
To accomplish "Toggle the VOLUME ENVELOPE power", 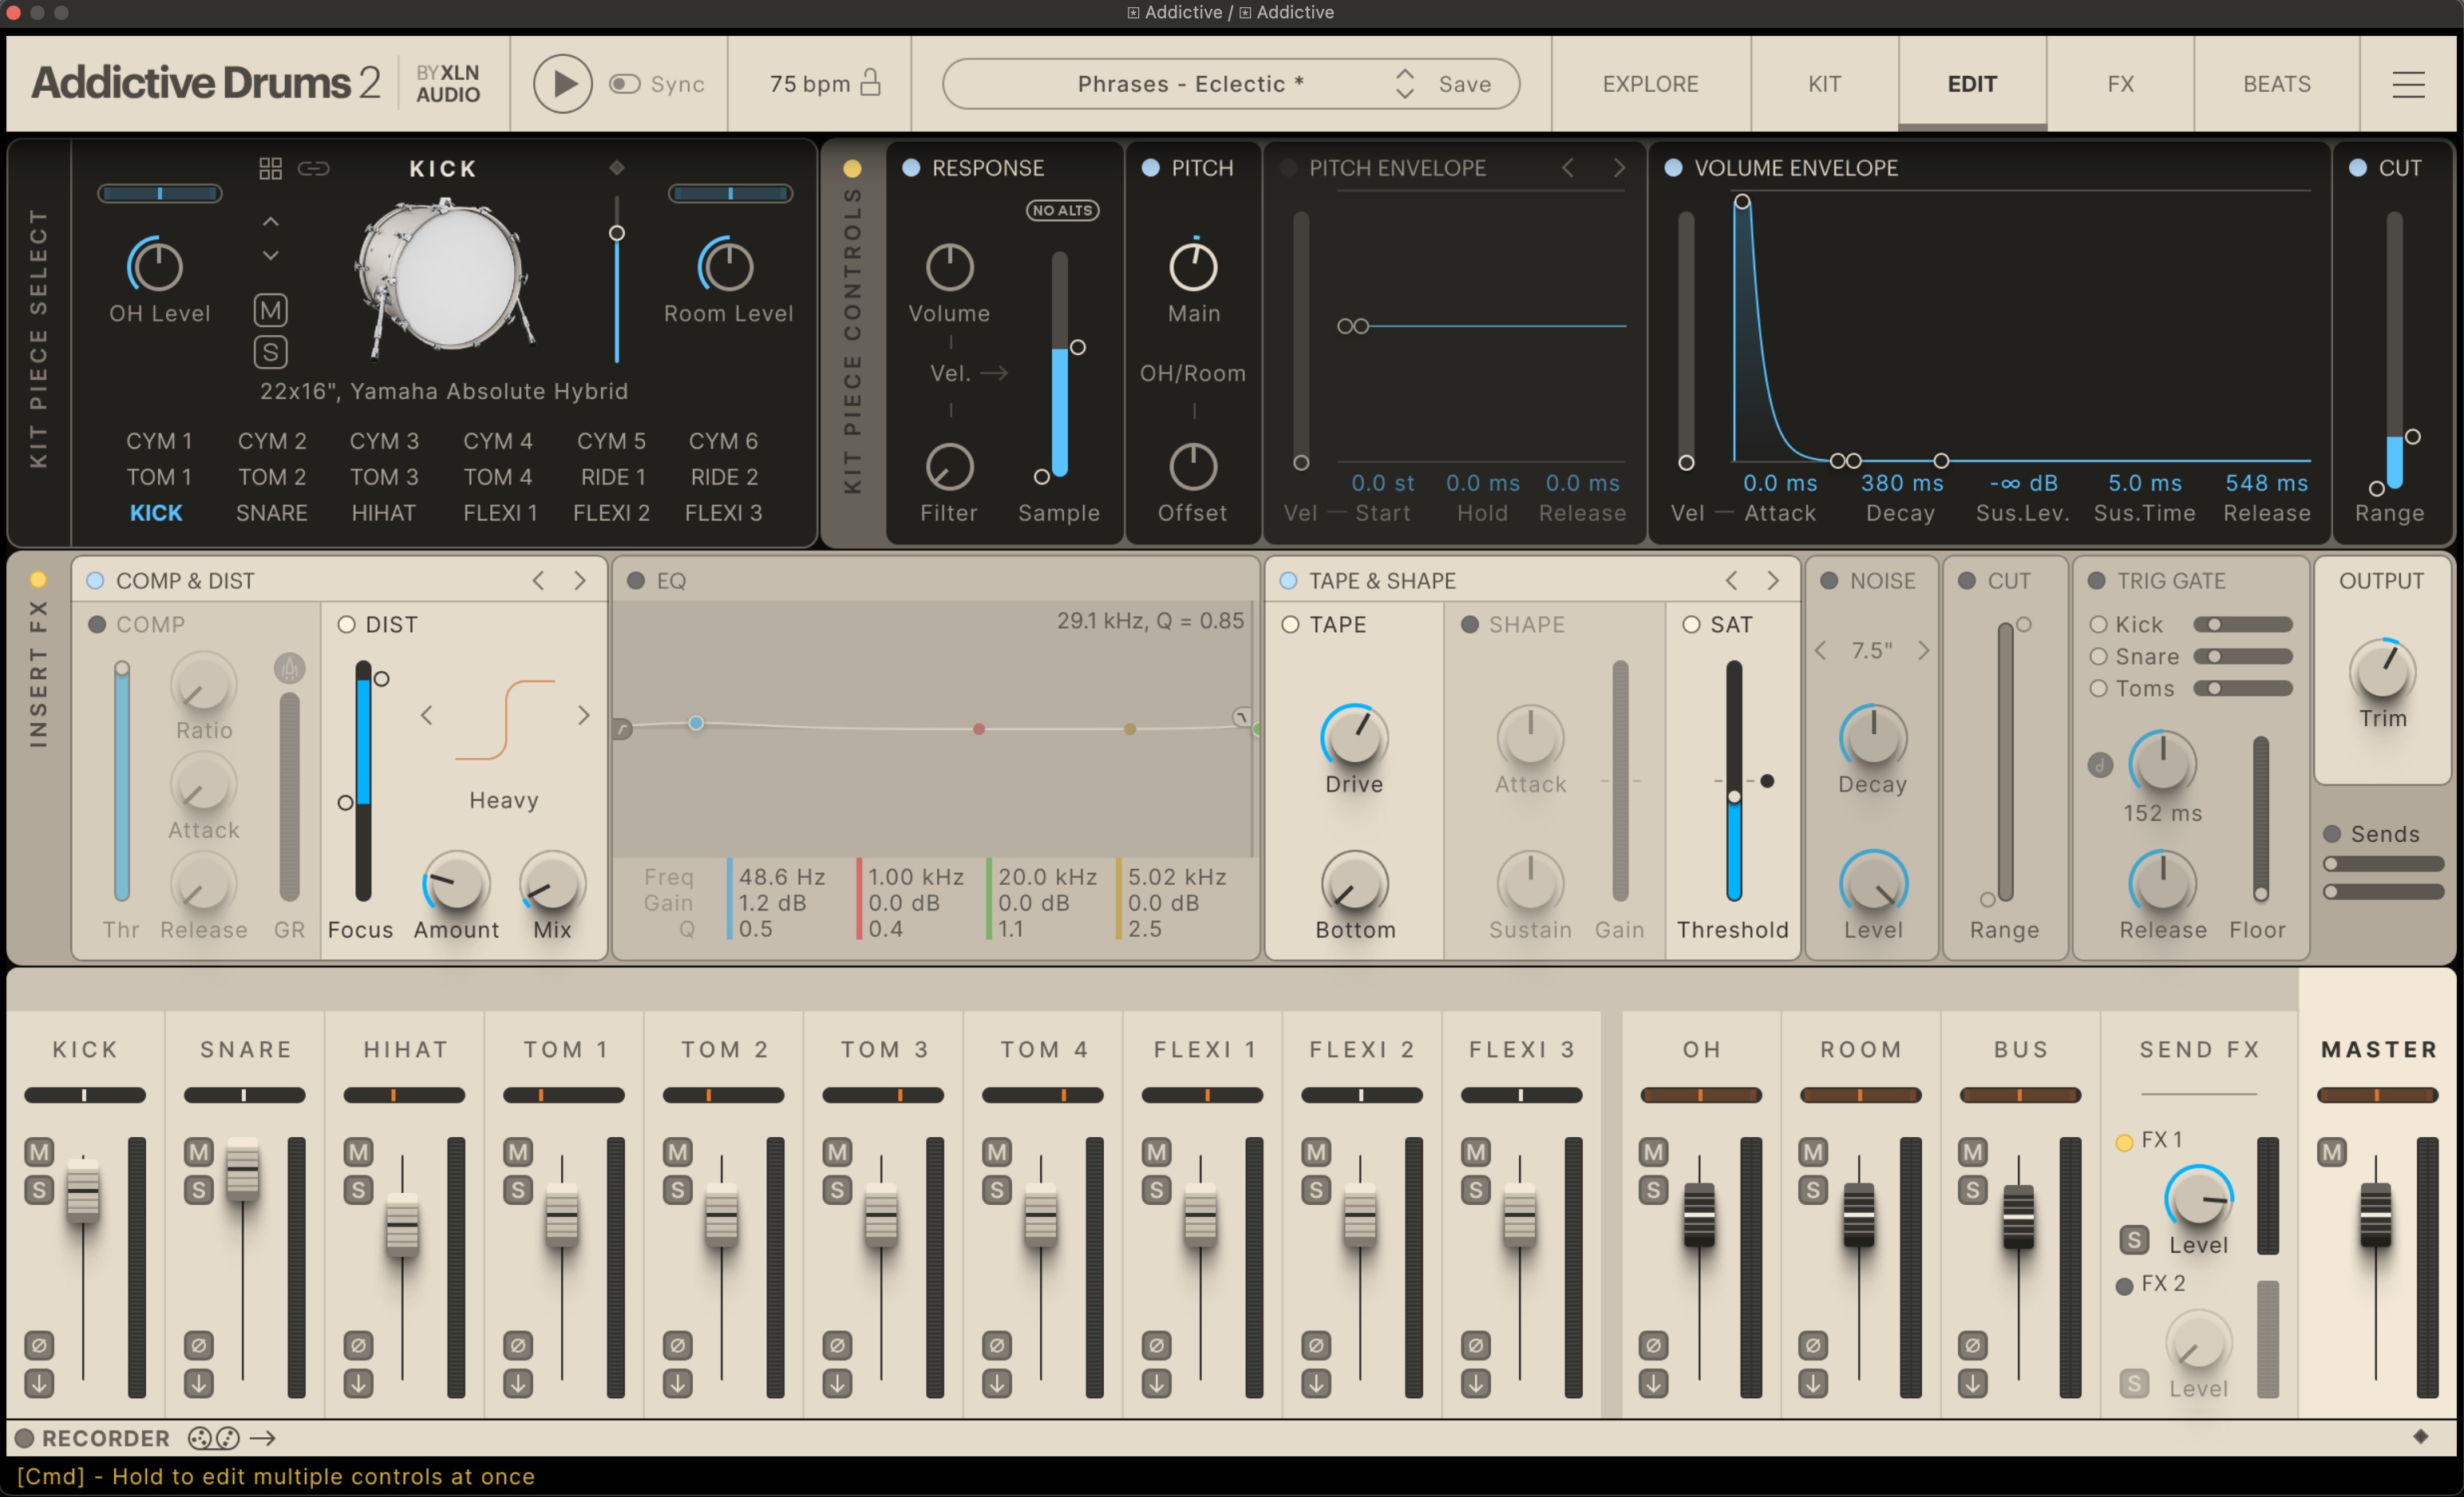I will (x=1673, y=168).
